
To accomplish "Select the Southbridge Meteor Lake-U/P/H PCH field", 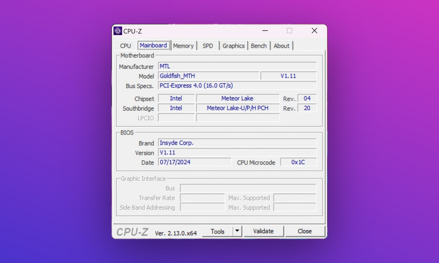I will (x=237, y=108).
